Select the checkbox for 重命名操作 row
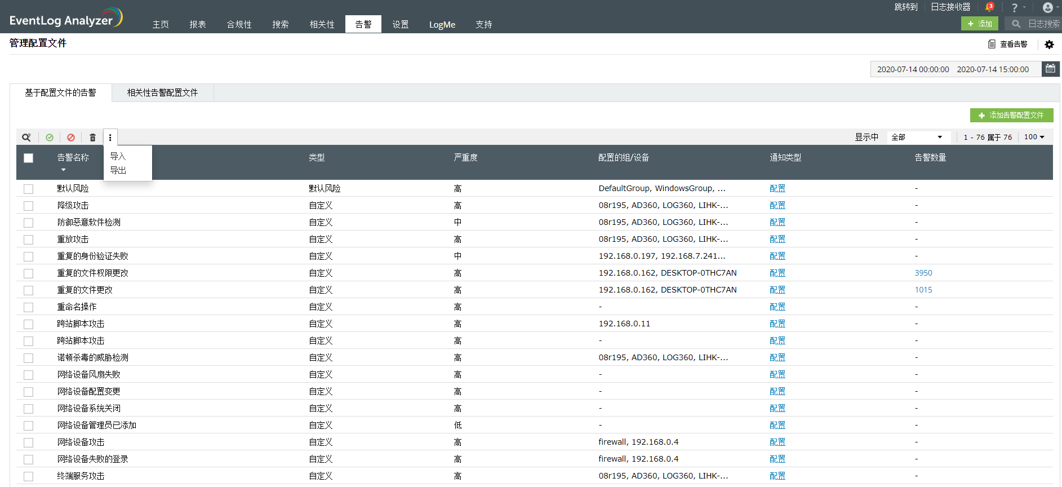This screenshot has height=487, width=1062. [x=28, y=307]
